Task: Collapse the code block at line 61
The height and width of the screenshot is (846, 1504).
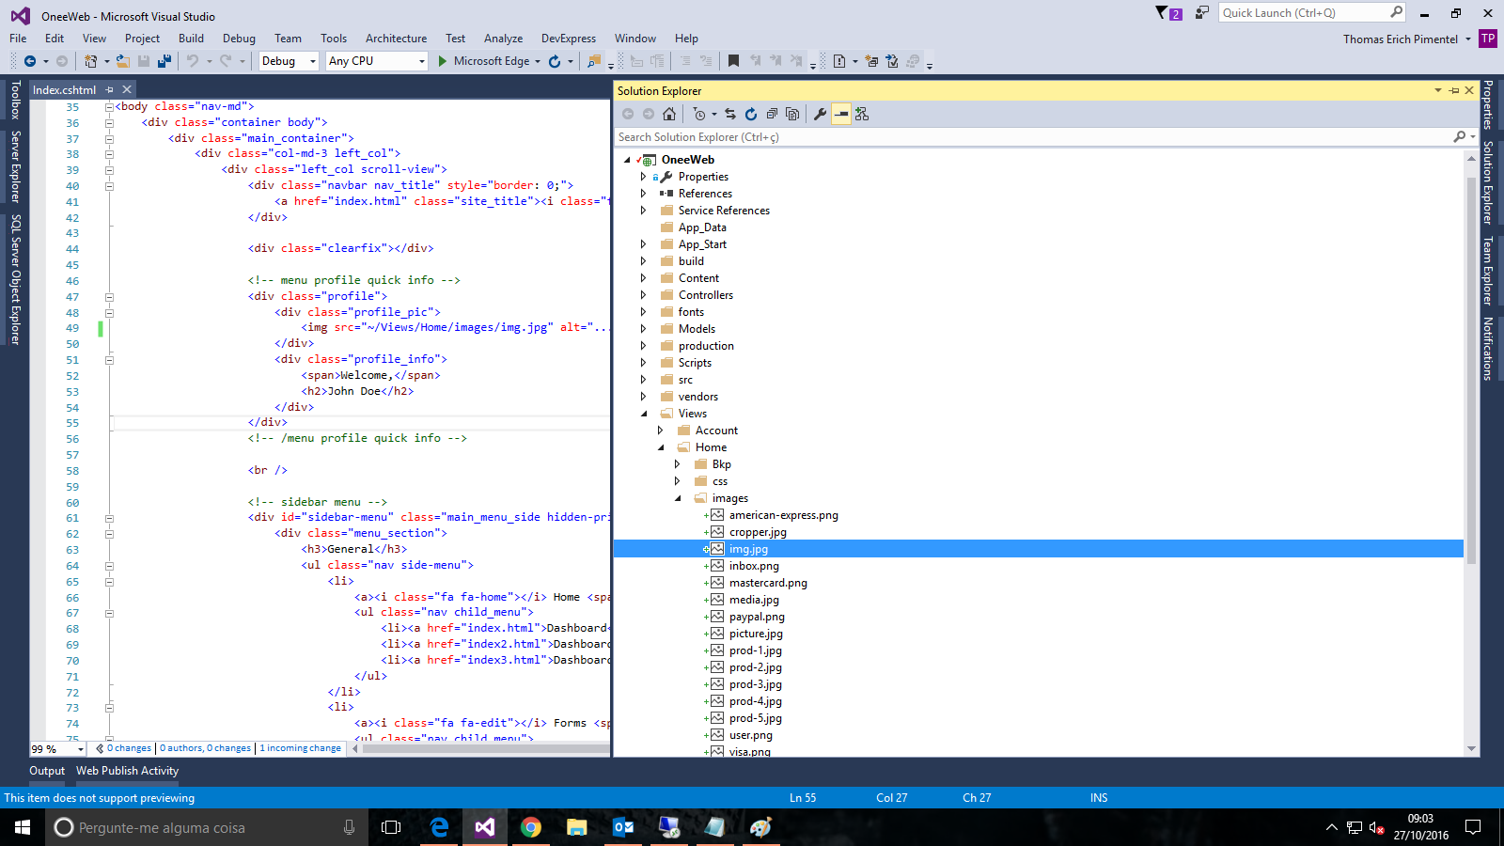Action: (x=109, y=518)
